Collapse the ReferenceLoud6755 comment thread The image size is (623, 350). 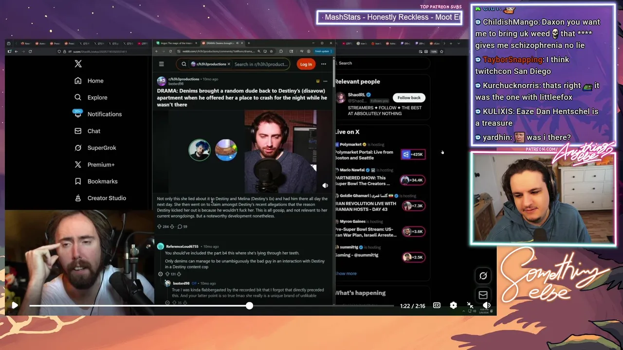click(x=161, y=274)
